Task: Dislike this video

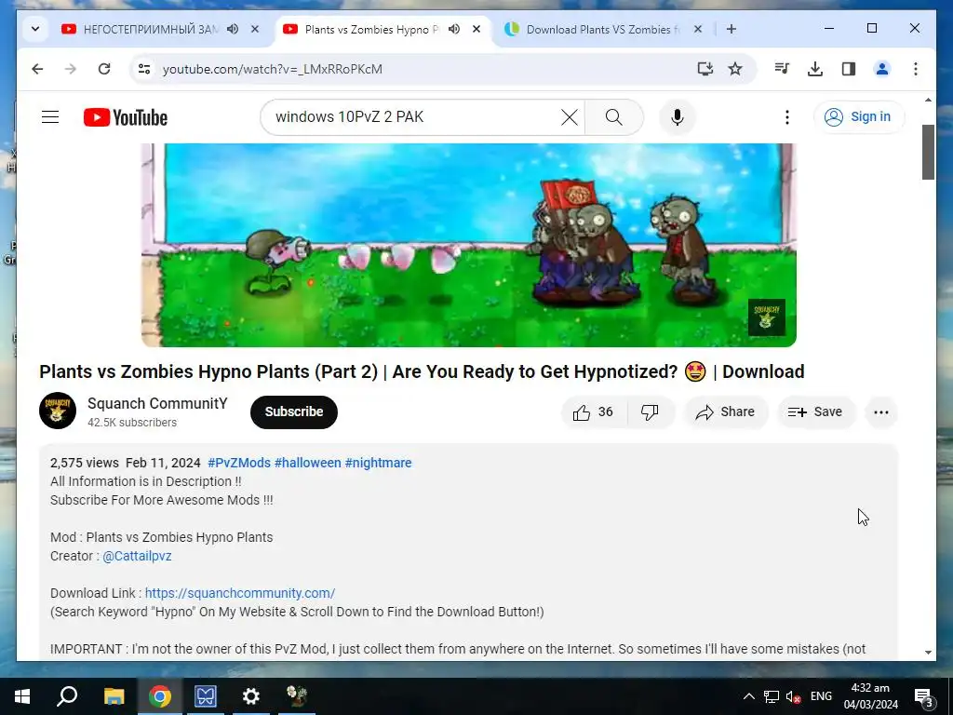Action: click(650, 412)
